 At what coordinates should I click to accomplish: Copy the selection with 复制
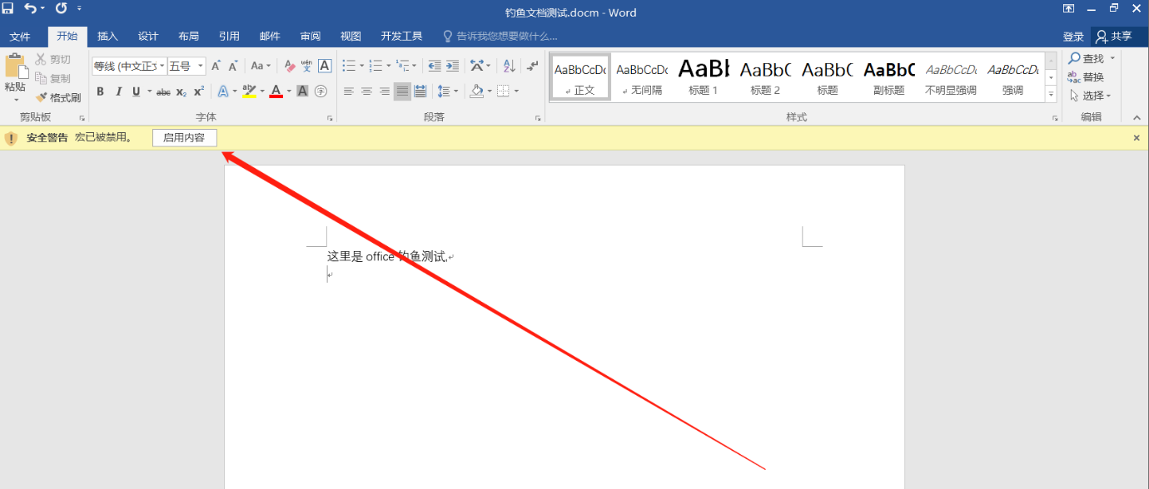pos(54,78)
